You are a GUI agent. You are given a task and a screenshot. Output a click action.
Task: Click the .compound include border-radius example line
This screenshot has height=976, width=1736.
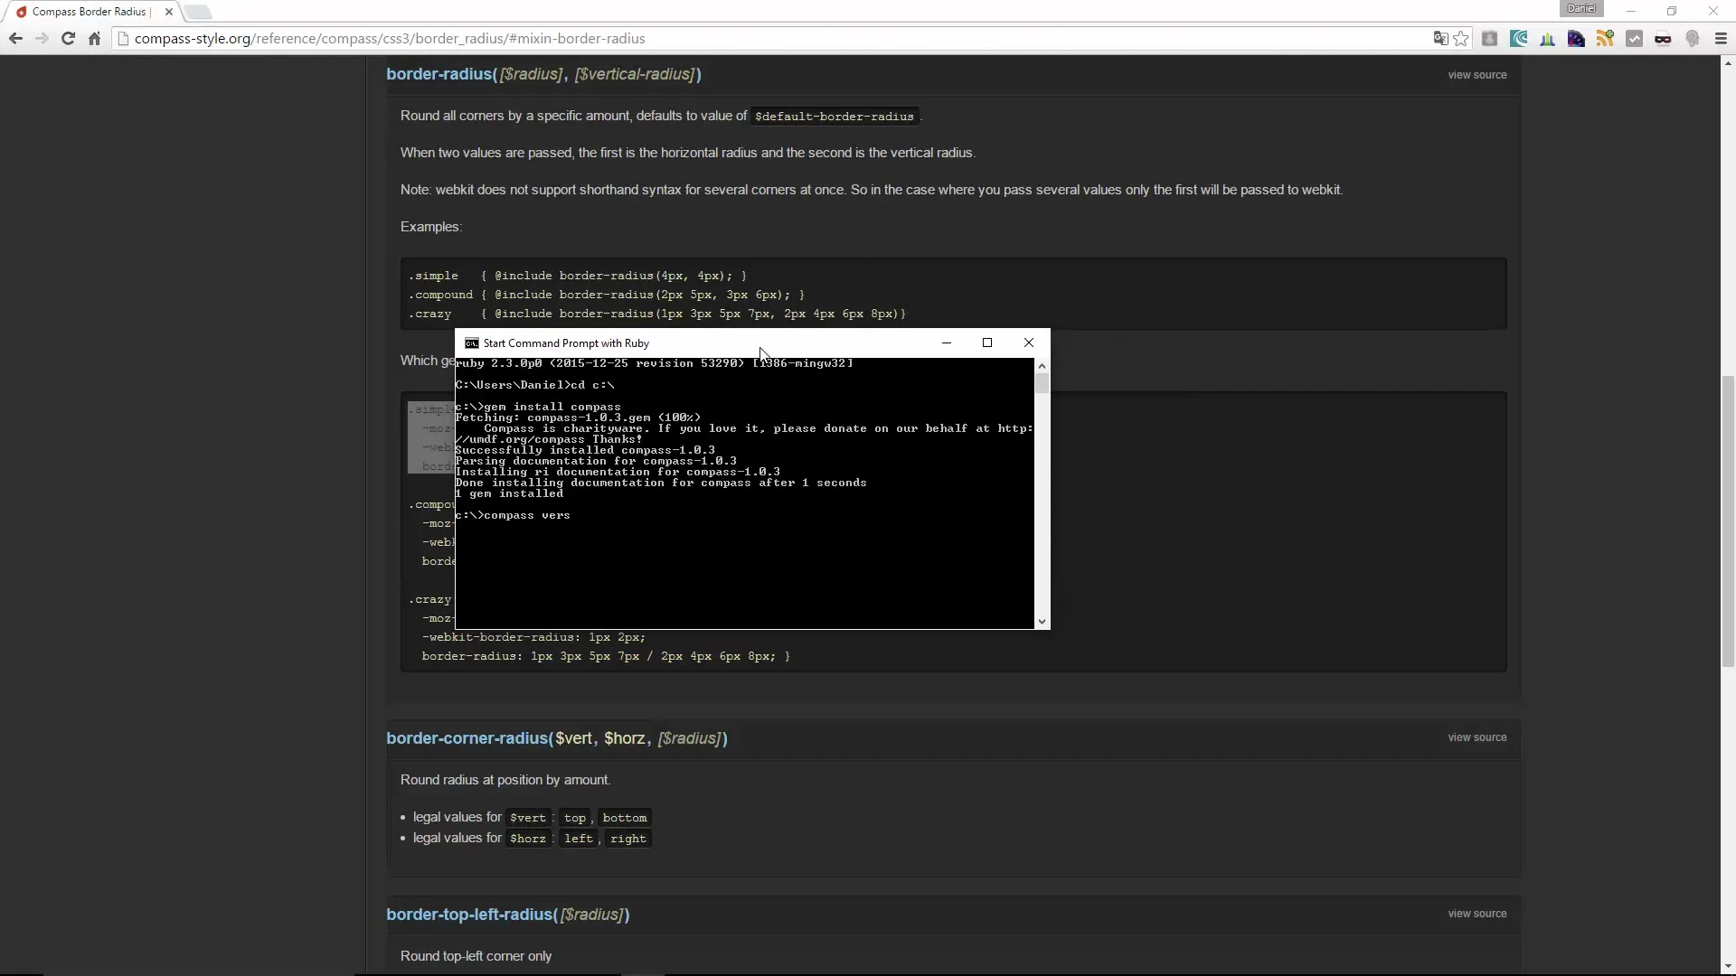pyautogui.click(x=606, y=295)
